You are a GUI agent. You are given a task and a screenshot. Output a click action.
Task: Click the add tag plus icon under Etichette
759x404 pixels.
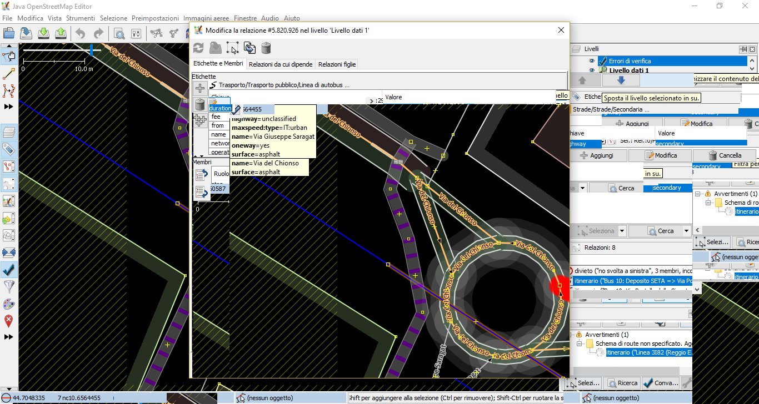pyautogui.click(x=200, y=88)
